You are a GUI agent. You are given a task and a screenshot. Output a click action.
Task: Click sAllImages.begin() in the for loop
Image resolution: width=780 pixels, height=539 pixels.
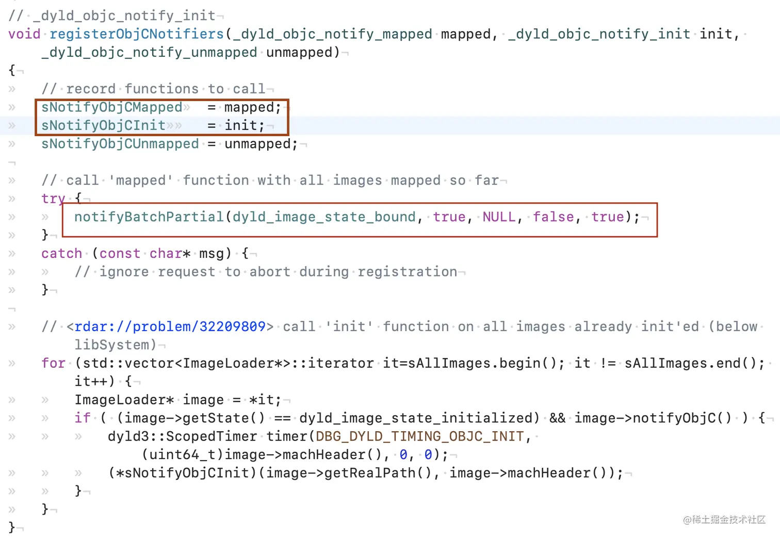point(482,363)
